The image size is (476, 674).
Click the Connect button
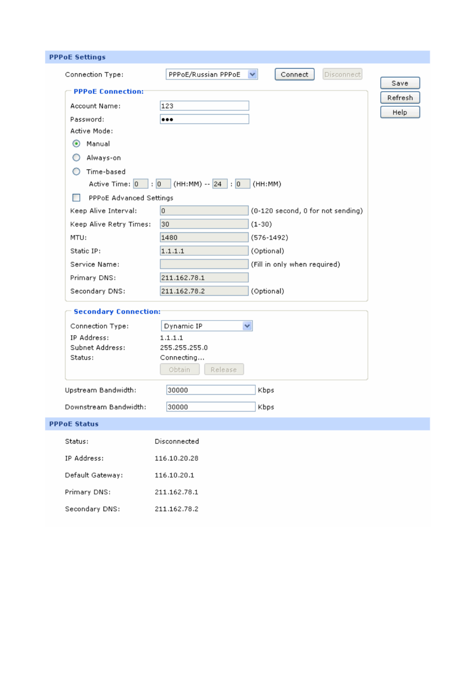tap(294, 74)
